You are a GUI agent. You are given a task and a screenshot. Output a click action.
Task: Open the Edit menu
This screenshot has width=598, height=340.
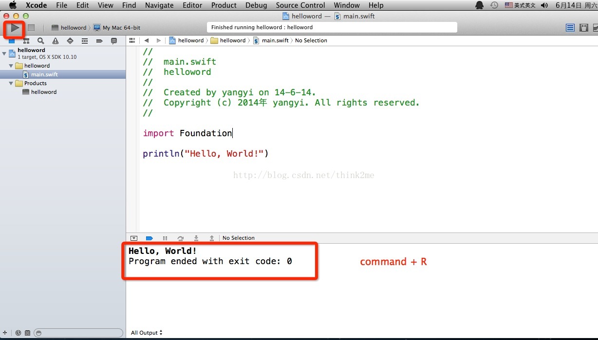(83, 5)
